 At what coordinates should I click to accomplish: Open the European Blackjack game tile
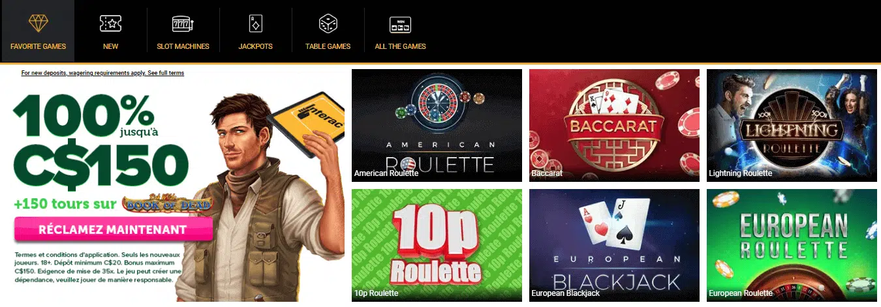[x=614, y=245]
